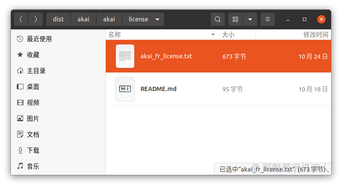Sort by name (名称) column header
This screenshot has height=187, width=342.
click(115, 34)
